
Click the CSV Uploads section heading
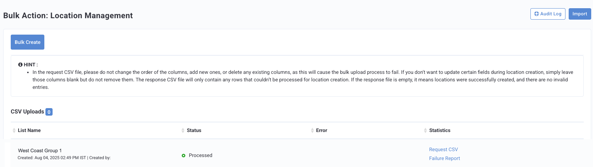click(28, 112)
